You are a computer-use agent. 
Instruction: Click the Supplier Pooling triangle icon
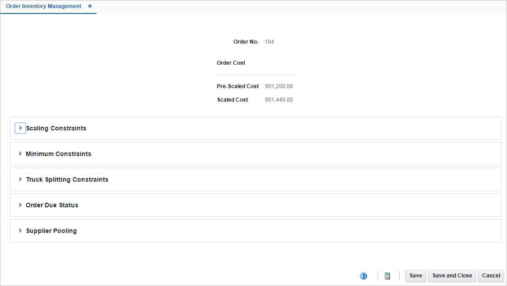pos(20,230)
